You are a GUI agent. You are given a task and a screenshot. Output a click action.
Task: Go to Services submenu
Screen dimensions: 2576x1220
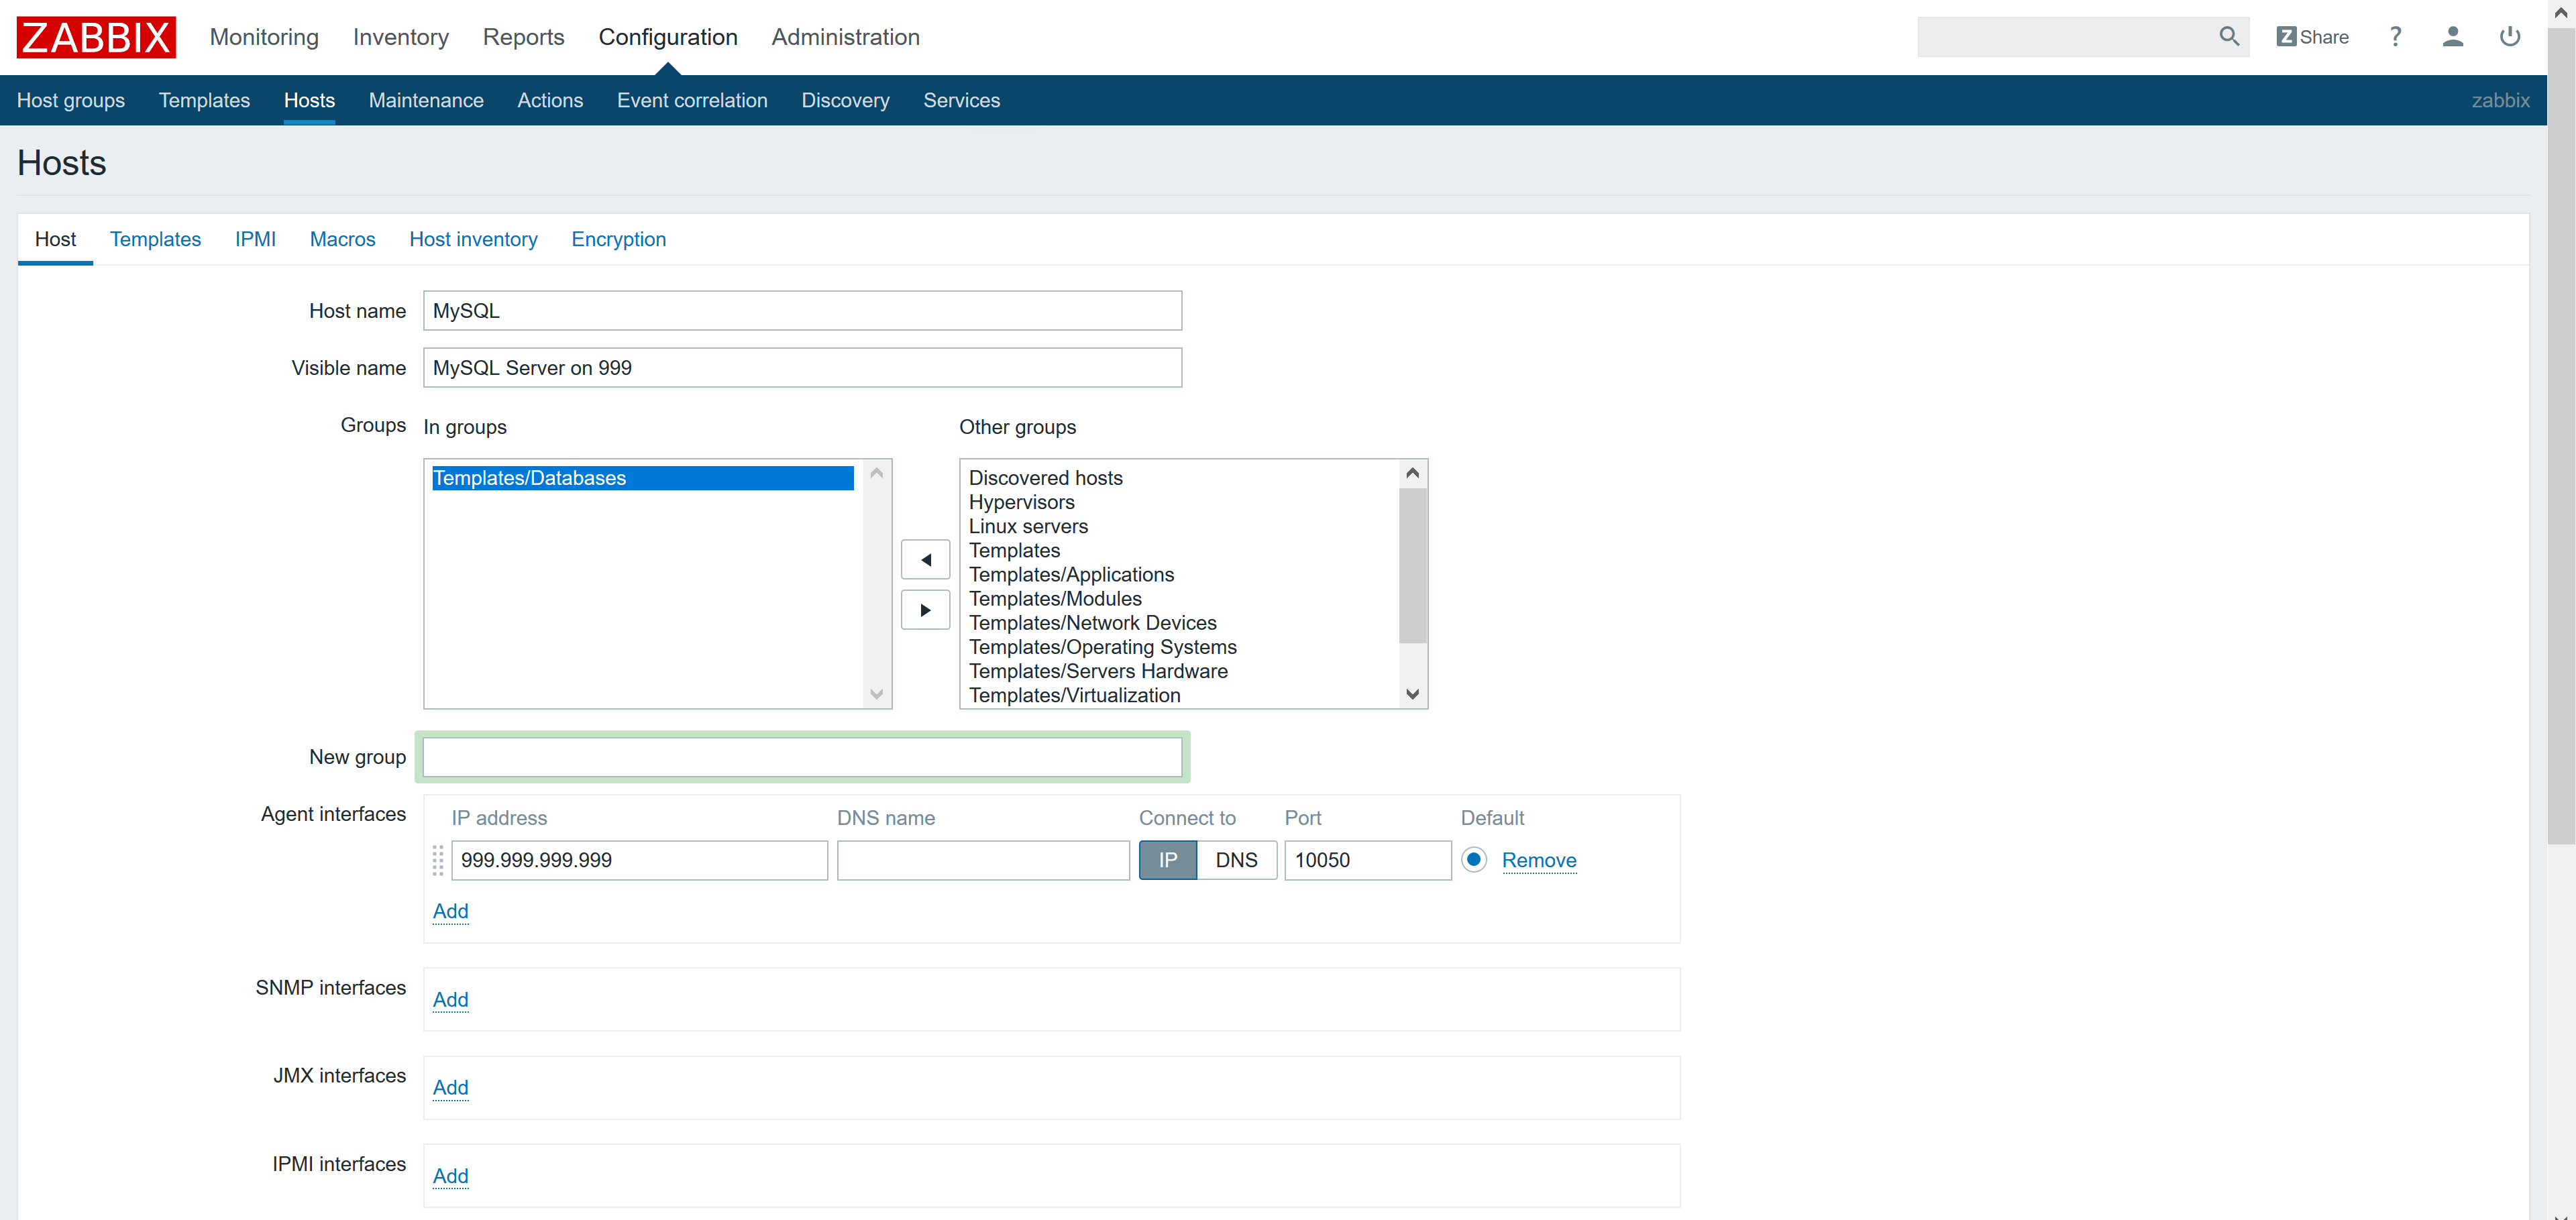pos(961,100)
